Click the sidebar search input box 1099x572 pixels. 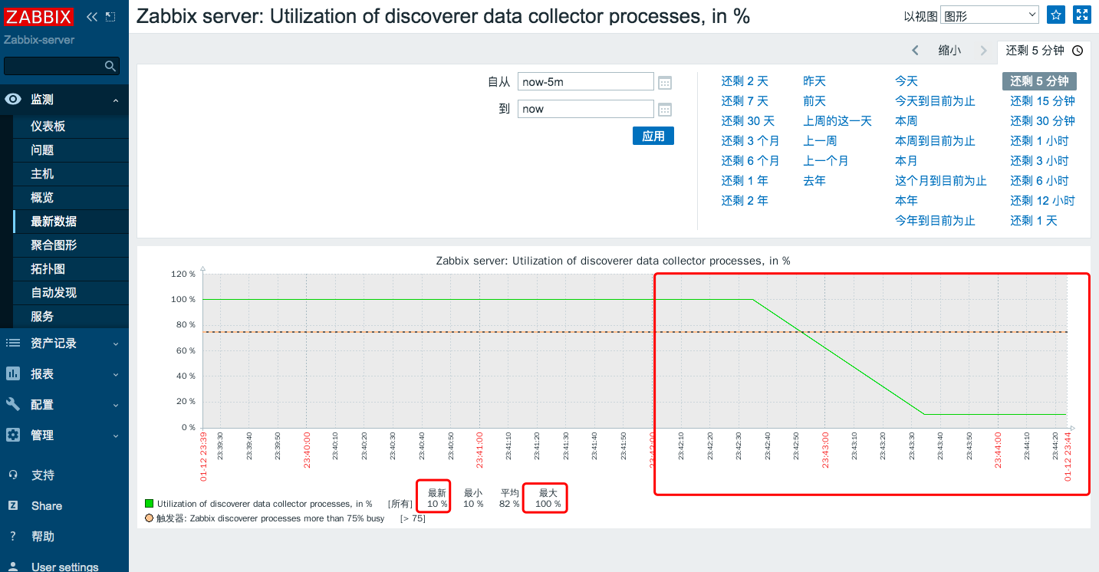[61, 67]
